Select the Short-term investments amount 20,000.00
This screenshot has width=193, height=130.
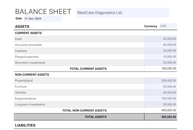[161, 63]
